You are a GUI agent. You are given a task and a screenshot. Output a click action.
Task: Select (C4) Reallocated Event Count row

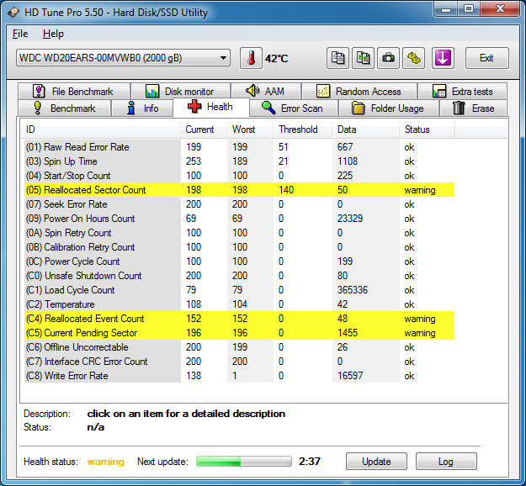240,319
